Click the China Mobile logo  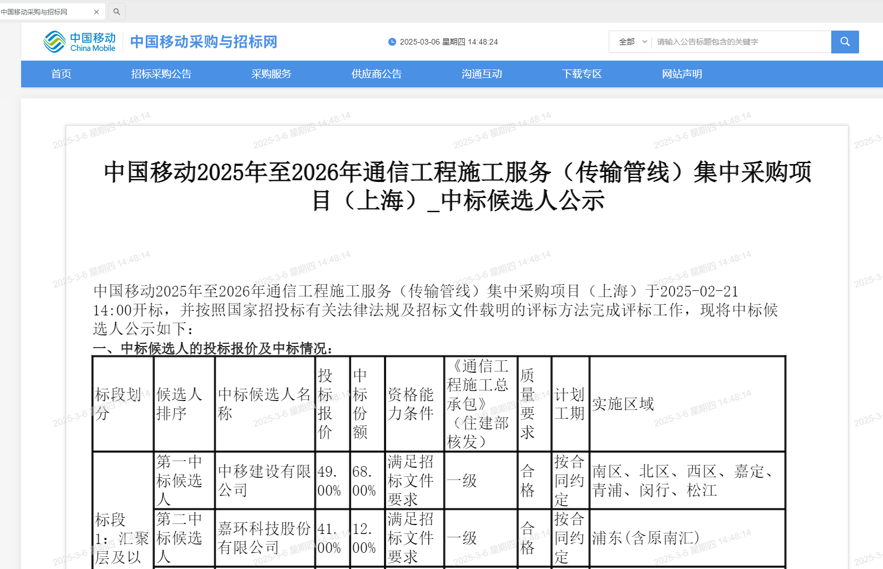pos(80,42)
